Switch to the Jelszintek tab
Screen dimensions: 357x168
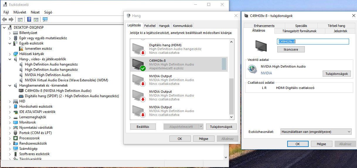[x=340, y=31]
